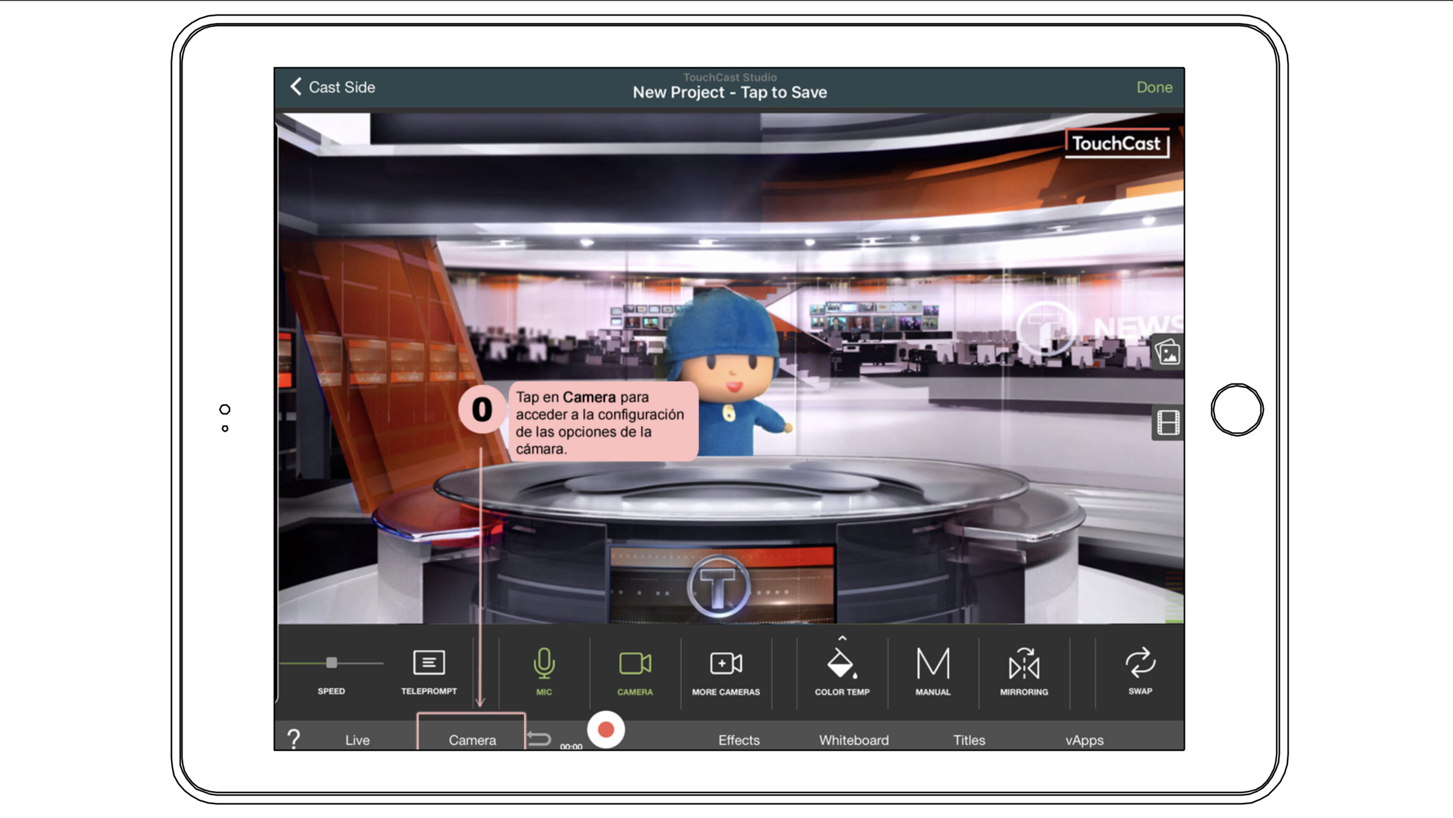This screenshot has width=1453, height=818.
Task: Click the teleprompter Speed slider handle
Action: (x=332, y=663)
